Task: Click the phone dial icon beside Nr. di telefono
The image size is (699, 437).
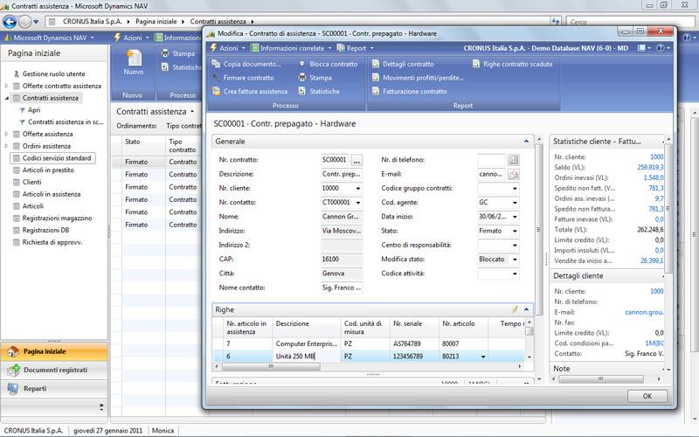Action: click(513, 160)
